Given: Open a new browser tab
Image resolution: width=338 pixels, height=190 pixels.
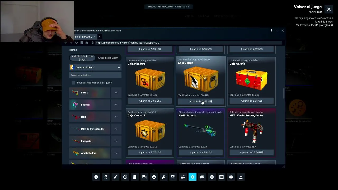Looking at the screenshot, I should tap(100, 37).
